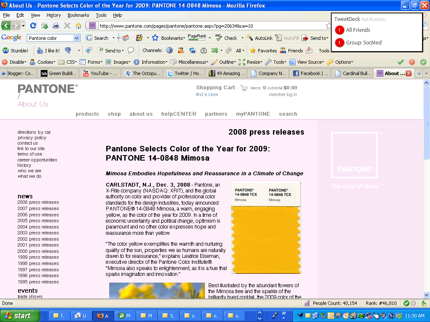Click the taskbar clock showing 11:30 AM

point(414,316)
